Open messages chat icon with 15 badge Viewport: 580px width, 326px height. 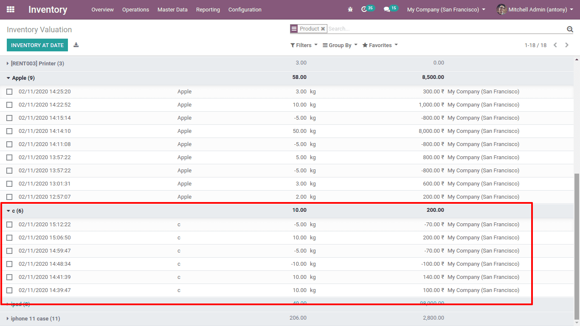pos(391,9)
